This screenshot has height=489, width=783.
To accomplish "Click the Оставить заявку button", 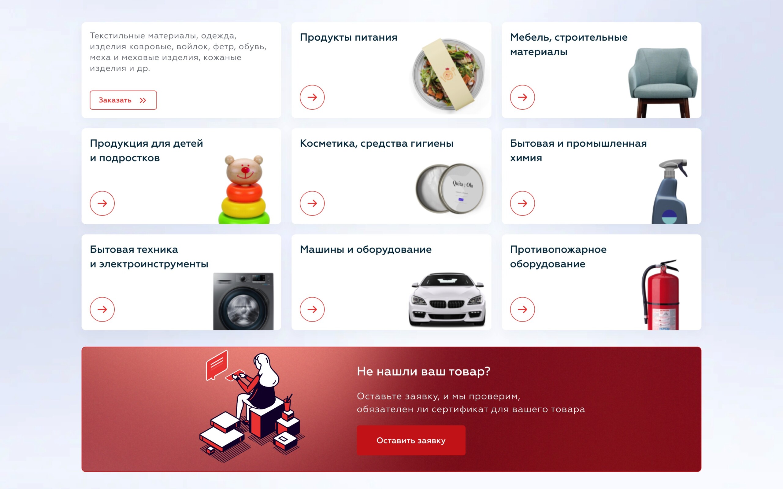I will [x=411, y=440].
